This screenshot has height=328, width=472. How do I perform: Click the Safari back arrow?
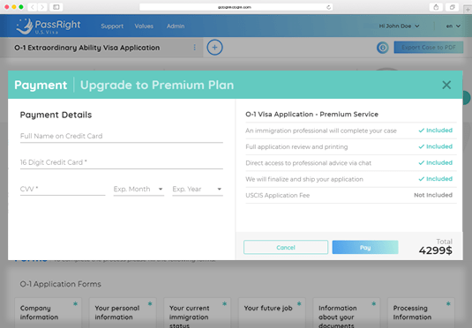pyautogui.click(x=33, y=7)
